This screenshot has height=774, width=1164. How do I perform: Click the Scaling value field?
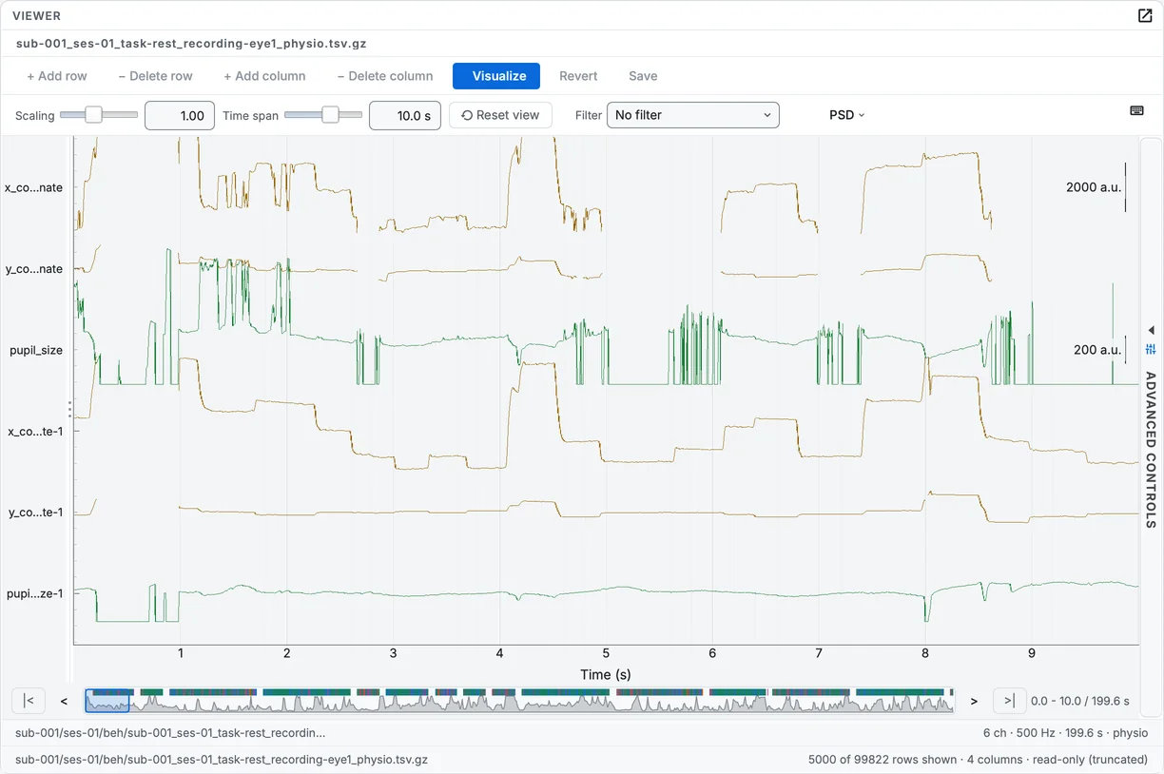180,115
